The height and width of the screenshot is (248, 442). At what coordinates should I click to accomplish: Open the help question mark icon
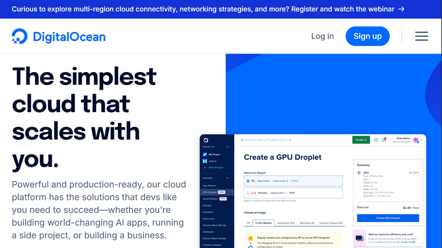point(376,140)
